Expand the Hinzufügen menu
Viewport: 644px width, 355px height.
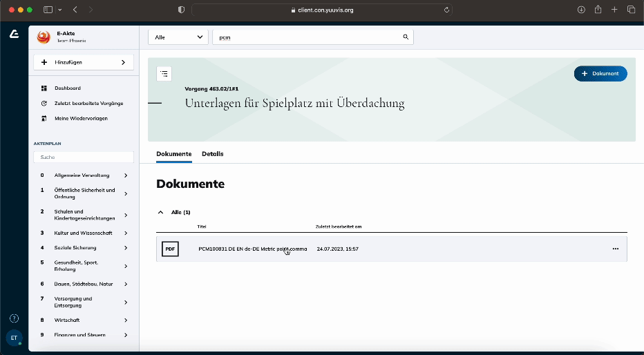(83, 62)
